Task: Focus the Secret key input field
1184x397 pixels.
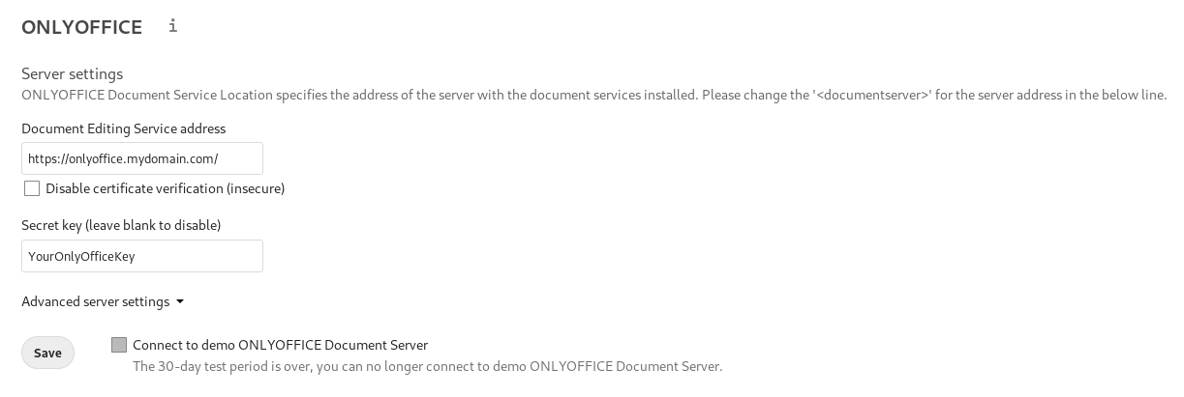Action: (142, 256)
